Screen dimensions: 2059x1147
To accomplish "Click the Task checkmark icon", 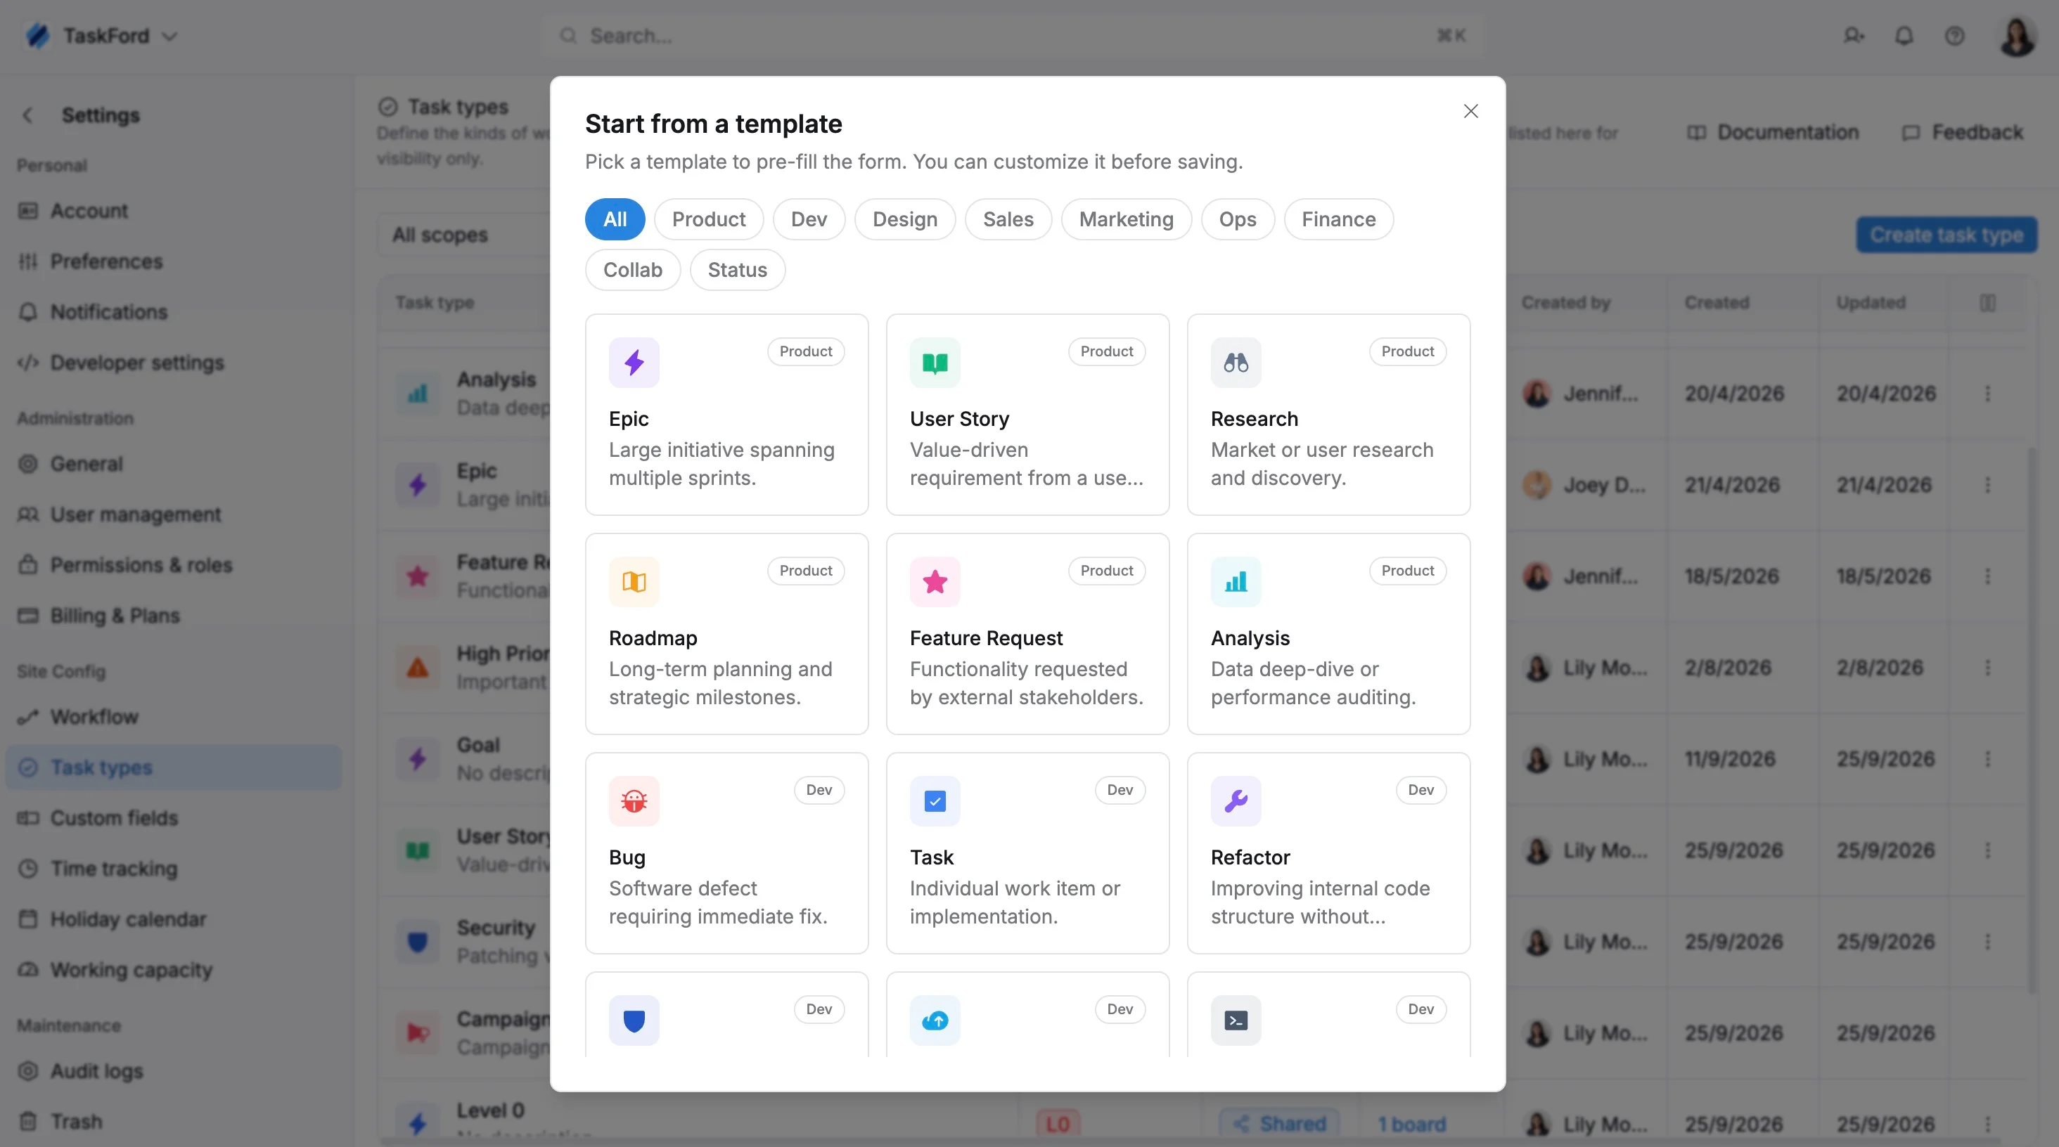I will tap(935, 801).
